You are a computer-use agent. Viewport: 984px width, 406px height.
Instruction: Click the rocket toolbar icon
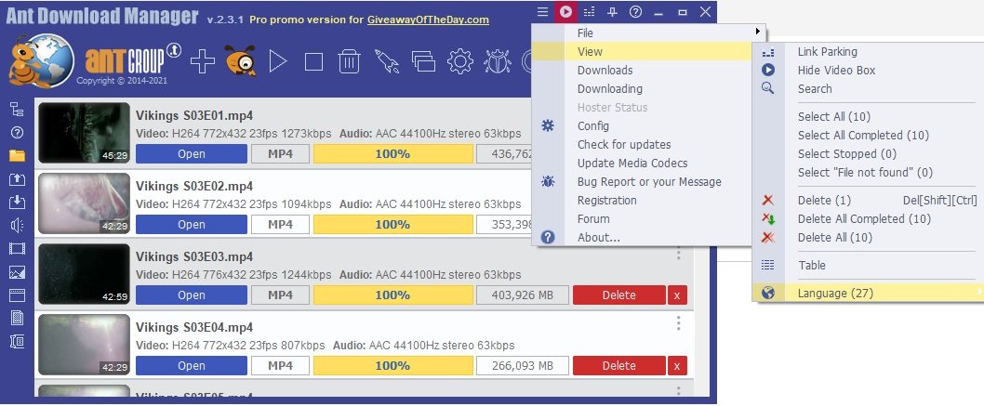pos(387,61)
